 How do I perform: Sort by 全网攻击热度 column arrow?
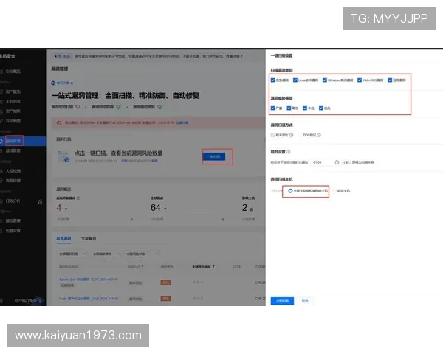point(213,267)
